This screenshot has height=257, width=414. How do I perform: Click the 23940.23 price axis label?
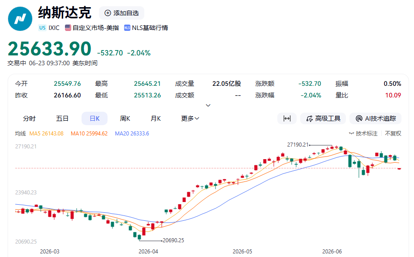click(26, 193)
